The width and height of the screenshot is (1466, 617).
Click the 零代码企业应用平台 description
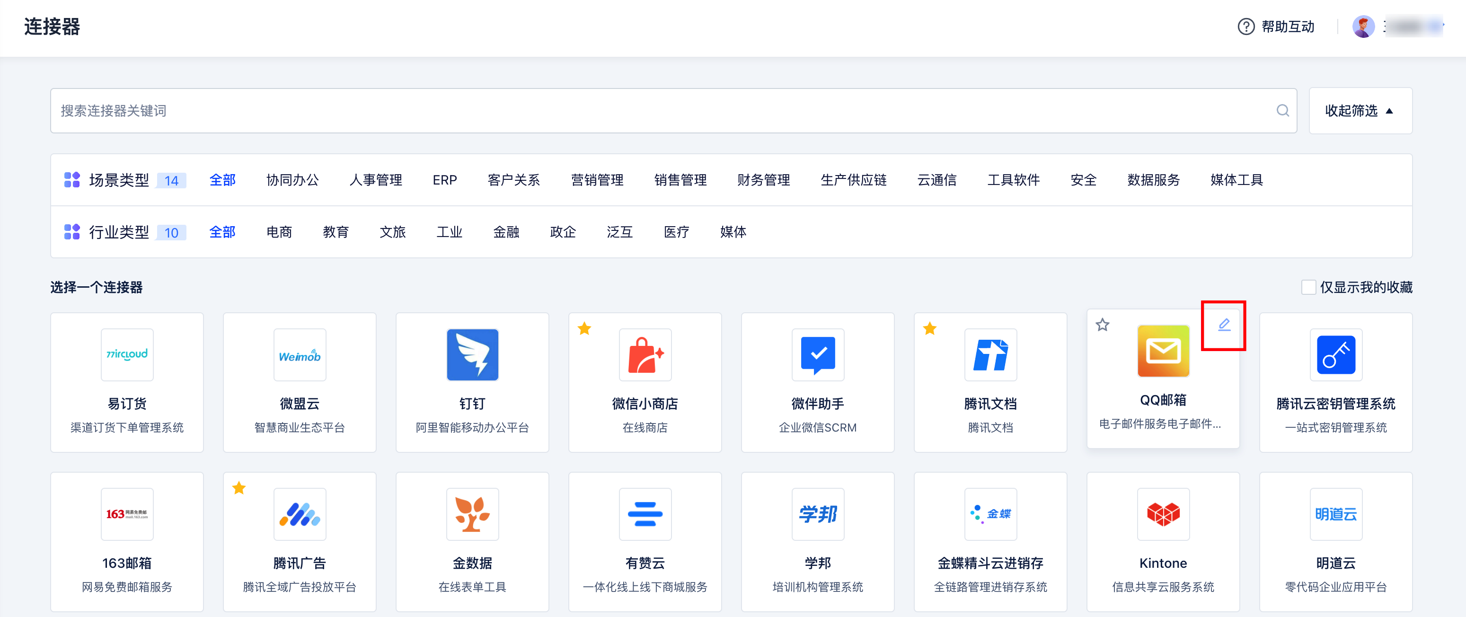pyautogui.click(x=1336, y=587)
